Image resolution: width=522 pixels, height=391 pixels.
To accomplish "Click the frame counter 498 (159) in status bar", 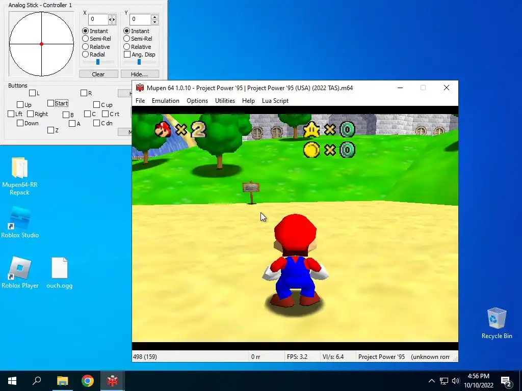I will 145,357.
